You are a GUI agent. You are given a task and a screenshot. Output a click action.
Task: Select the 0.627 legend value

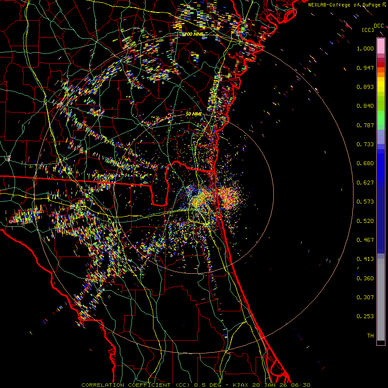(x=365, y=183)
